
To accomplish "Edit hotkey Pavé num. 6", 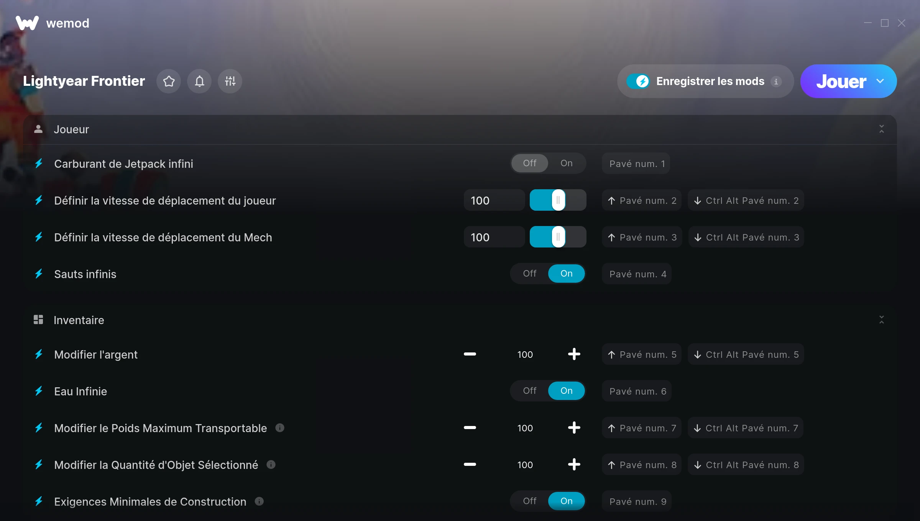I will 637,391.
